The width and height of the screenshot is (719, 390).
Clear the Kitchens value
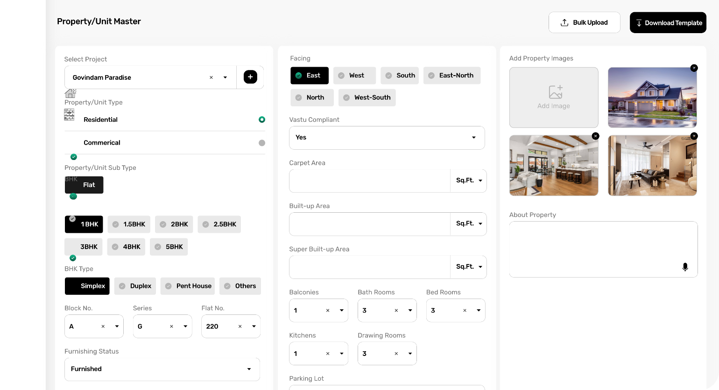[x=328, y=354]
